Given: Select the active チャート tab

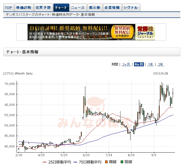Looking at the screenshot, I should pyautogui.click(x=61, y=7).
